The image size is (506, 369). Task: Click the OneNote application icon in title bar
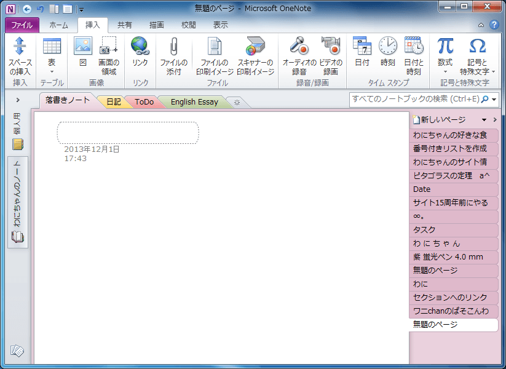[10, 9]
